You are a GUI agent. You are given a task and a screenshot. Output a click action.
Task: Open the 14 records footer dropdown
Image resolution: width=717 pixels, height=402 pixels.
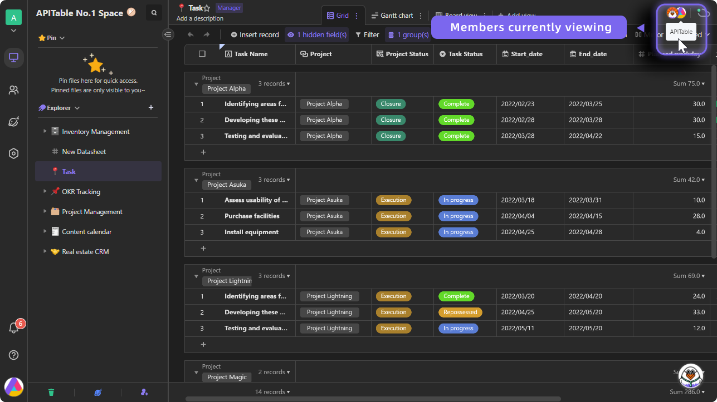(x=272, y=391)
